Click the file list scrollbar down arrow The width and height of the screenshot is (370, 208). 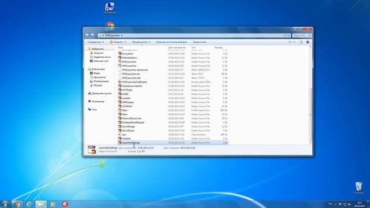coord(310,143)
